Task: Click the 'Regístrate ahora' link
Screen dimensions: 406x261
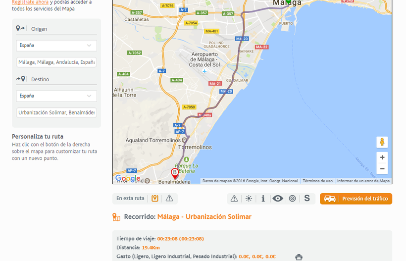Action: pyautogui.click(x=30, y=2)
